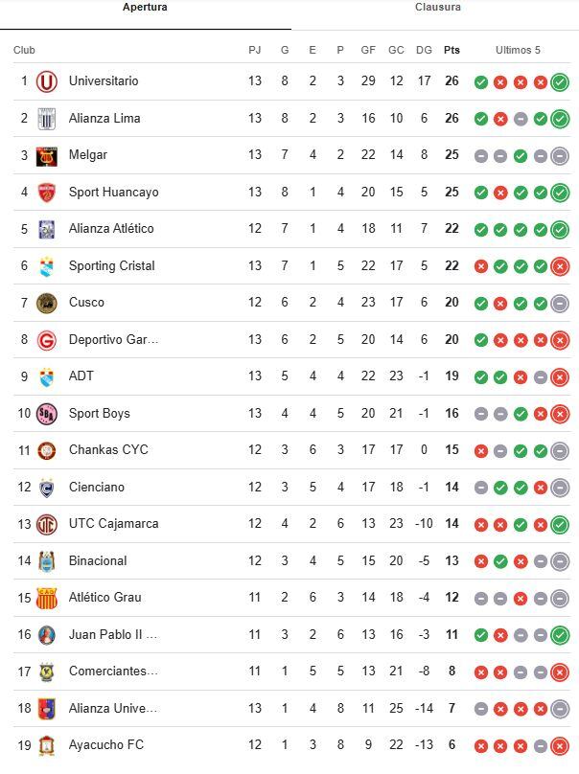Click the Alianza Lima club crest
Image resolution: width=579 pixels, height=774 pixels.
point(46,119)
